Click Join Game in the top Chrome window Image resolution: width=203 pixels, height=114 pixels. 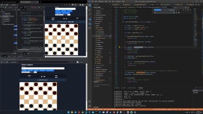tap(58, 11)
